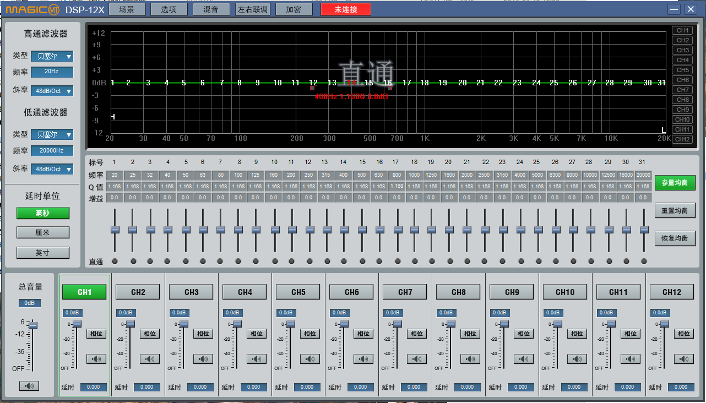The height and width of the screenshot is (403, 706).
Task: Select the CH6 channel button
Action: (x=351, y=292)
